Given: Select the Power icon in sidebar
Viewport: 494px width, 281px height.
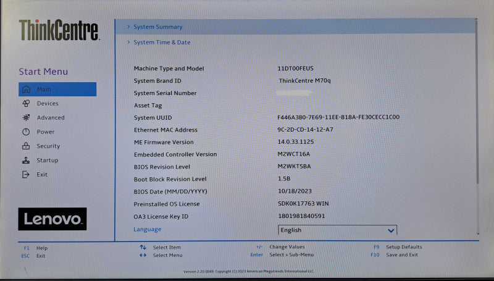Looking at the screenshot, I should (26, 132).
